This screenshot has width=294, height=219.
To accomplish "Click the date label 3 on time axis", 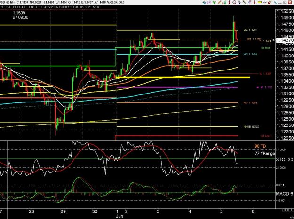I will click(158, 211).
